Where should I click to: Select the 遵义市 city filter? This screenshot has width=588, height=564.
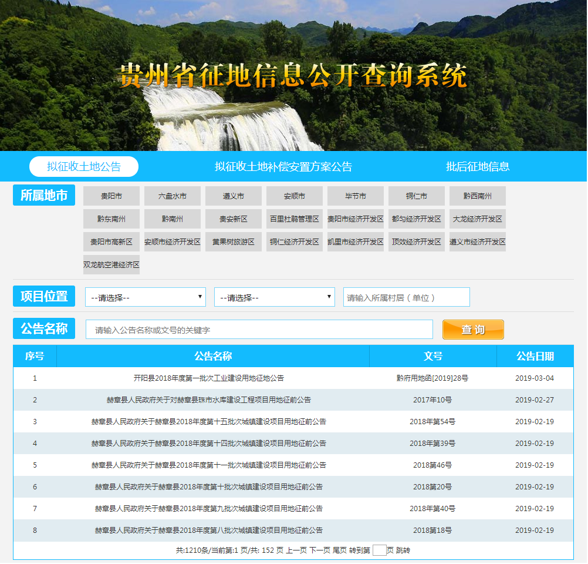tap(234, 196)
